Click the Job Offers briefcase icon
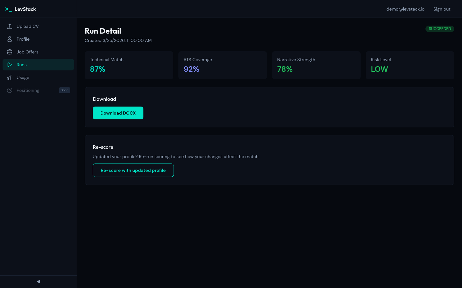 [x=10, y=52]
